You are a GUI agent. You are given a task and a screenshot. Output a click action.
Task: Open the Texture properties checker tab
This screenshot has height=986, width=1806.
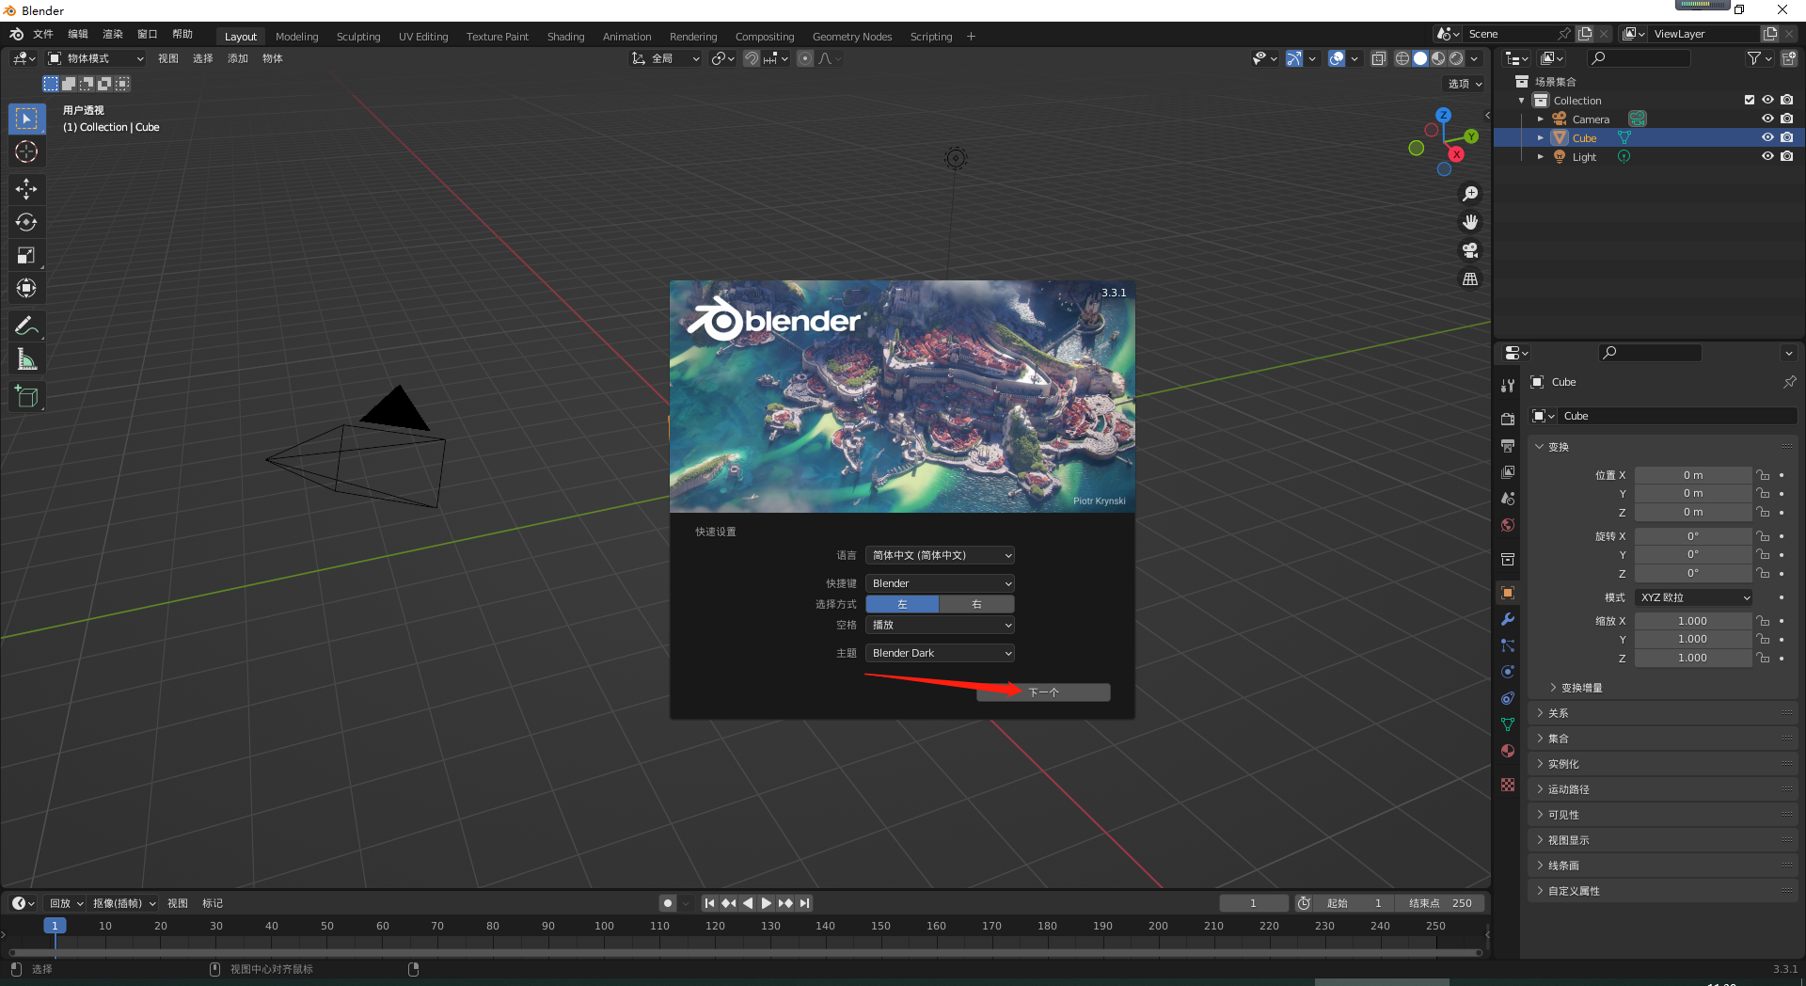tap(1508, 785)
